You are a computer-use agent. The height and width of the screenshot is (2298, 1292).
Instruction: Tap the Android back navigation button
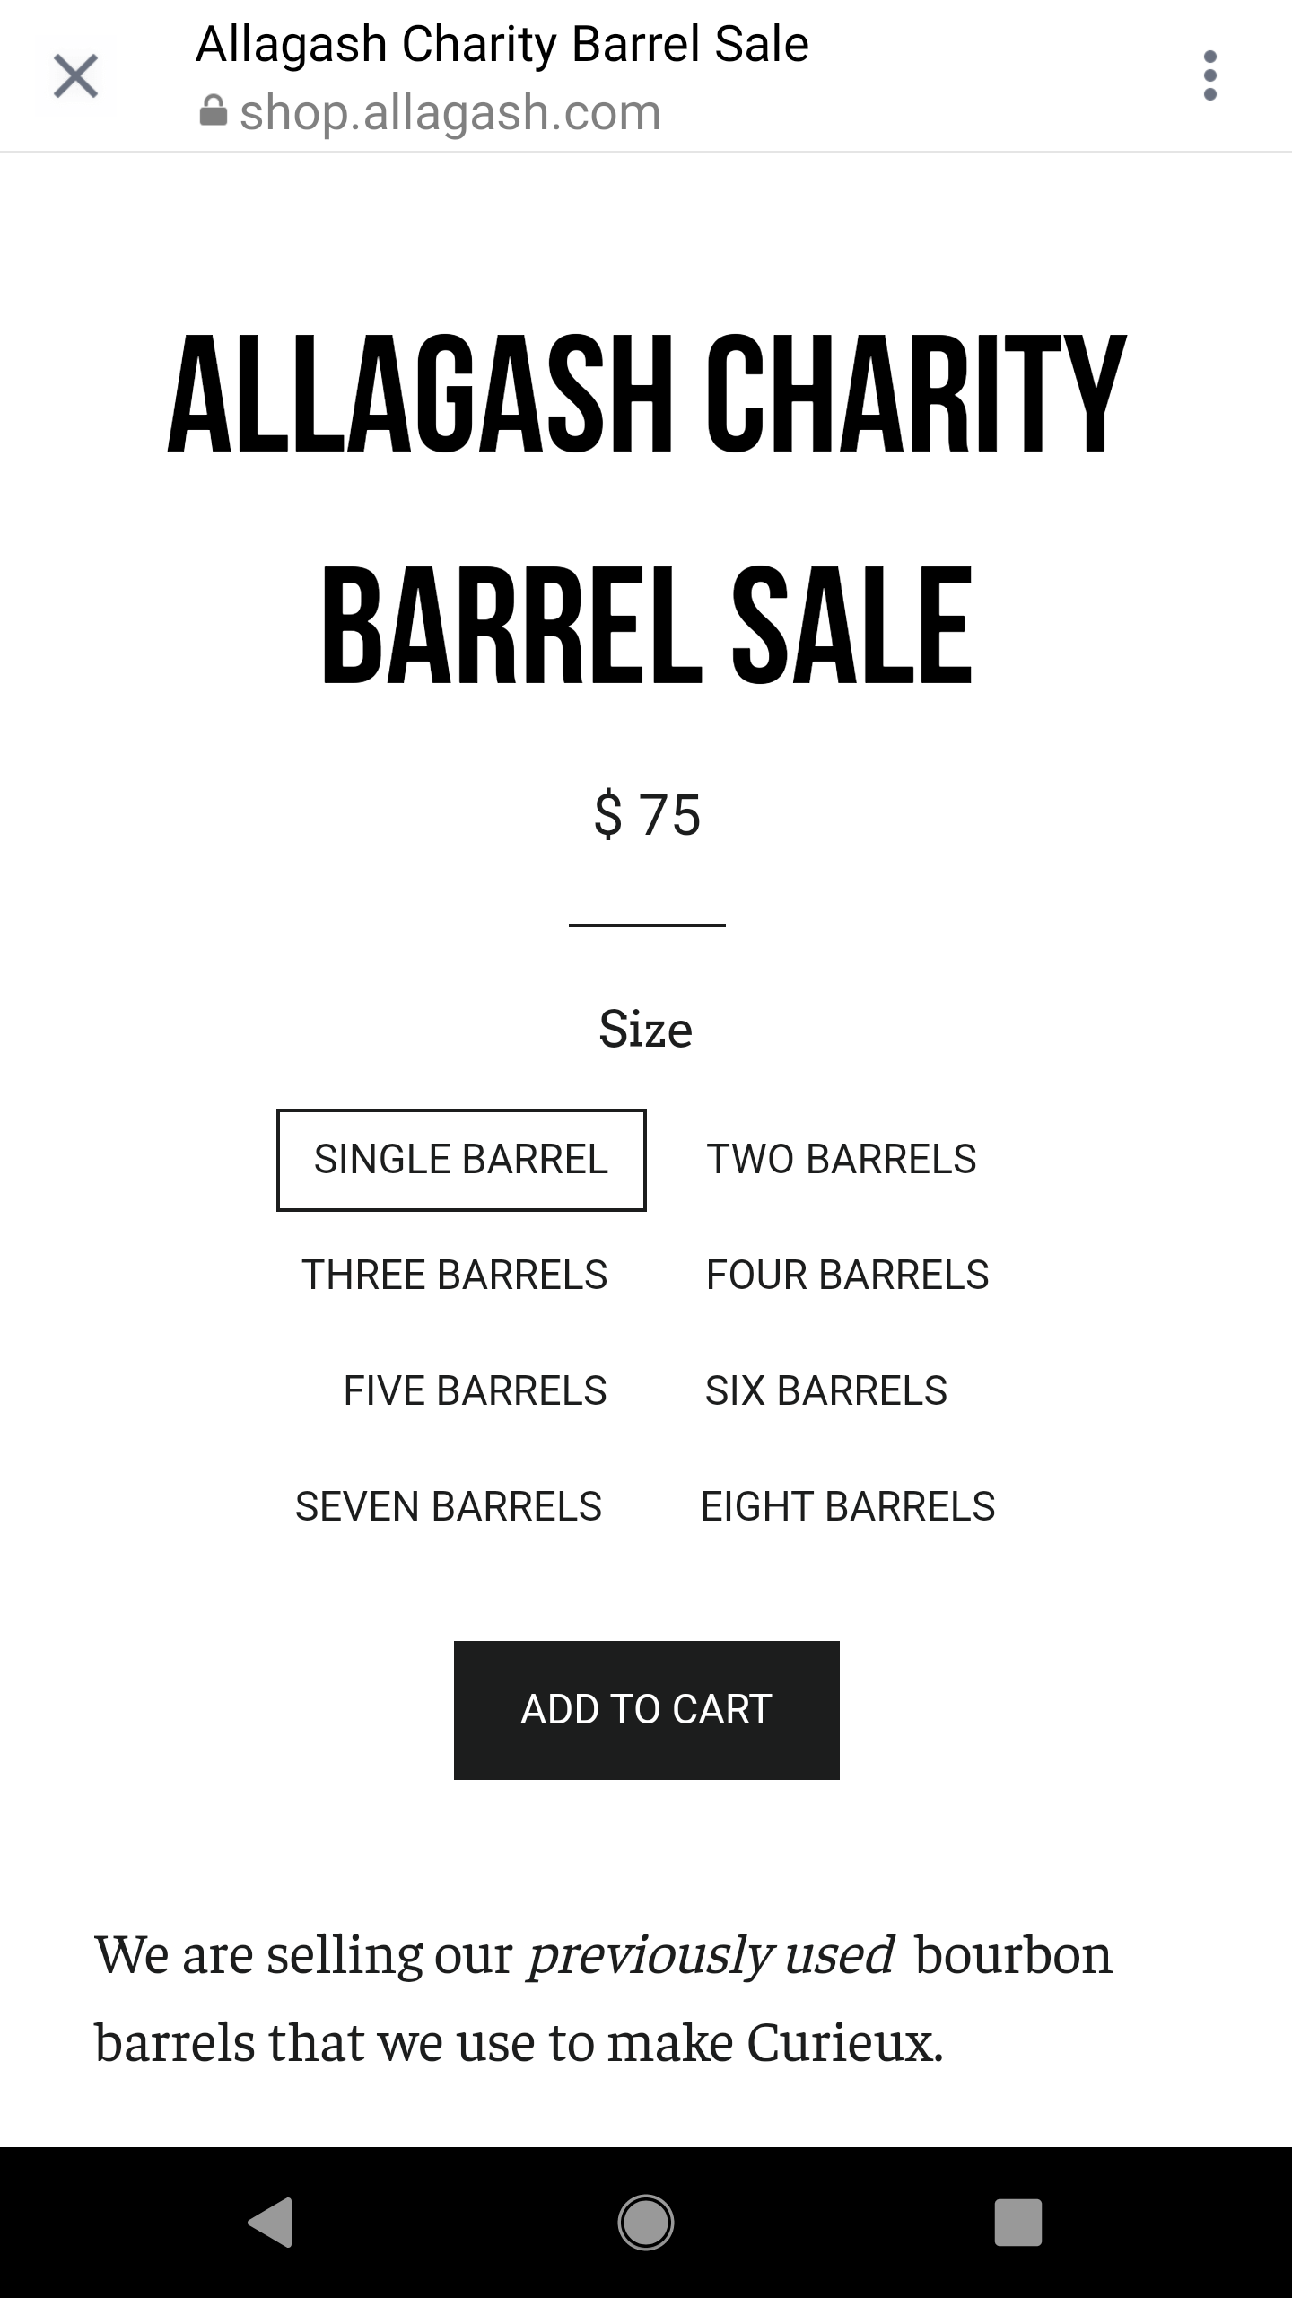pos(270,2223)
